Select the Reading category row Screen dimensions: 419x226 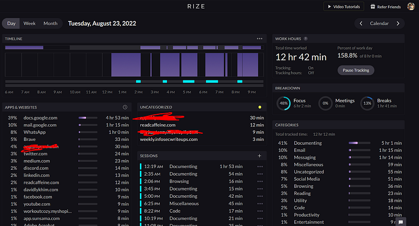pos(338,193)
